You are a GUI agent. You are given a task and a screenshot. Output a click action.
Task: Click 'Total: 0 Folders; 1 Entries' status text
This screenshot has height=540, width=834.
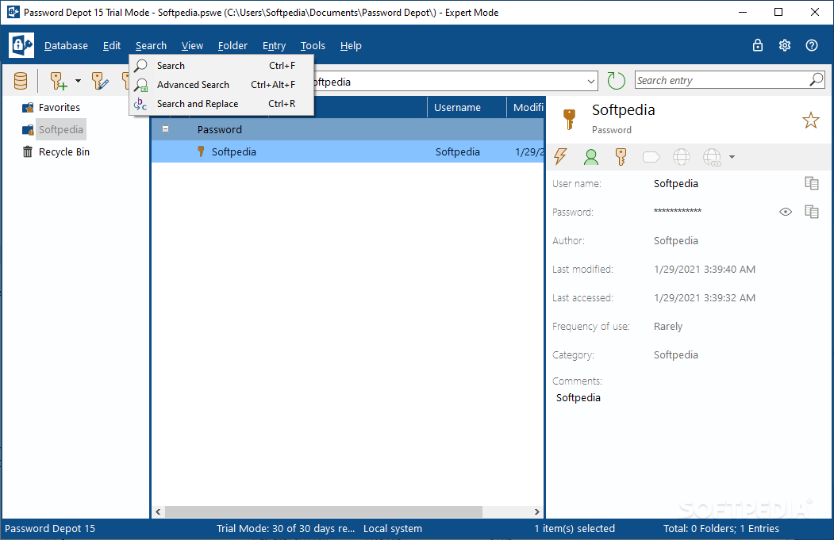721,529
